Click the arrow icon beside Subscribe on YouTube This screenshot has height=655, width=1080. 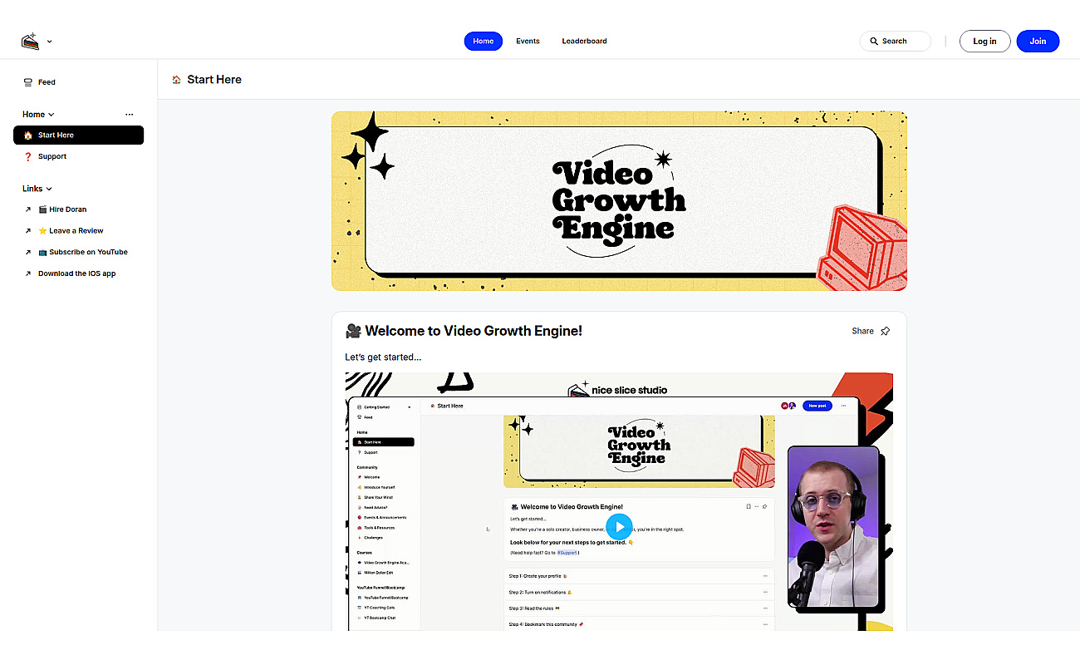(x=28, y=252)
